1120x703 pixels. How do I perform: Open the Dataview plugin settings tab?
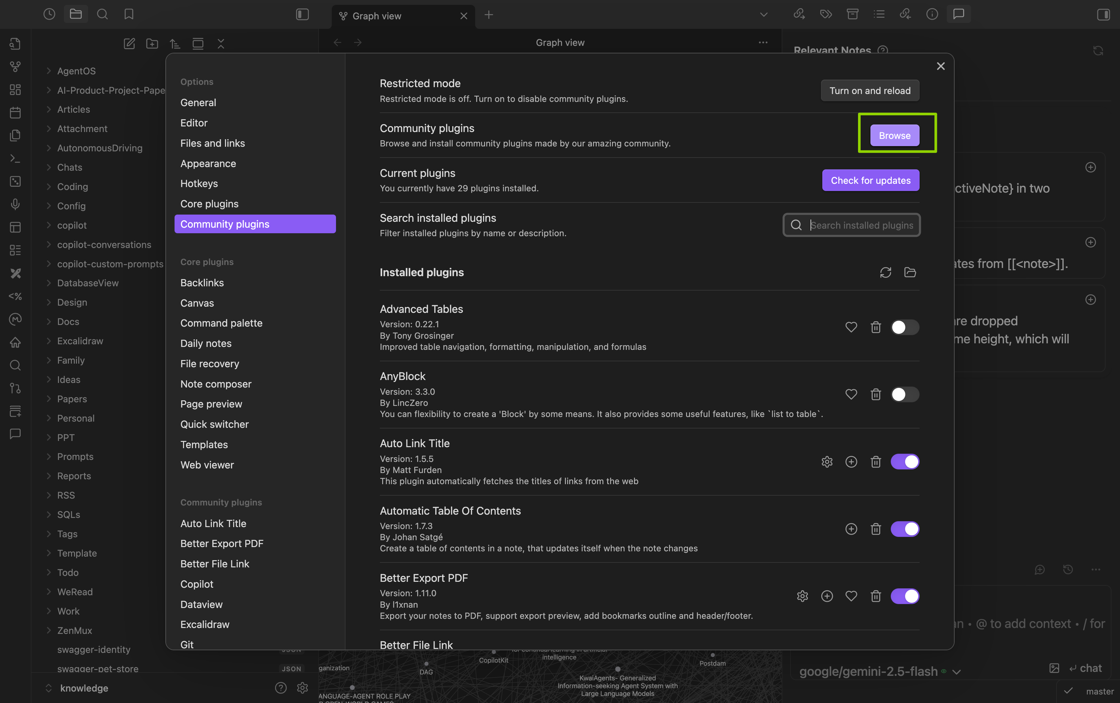255,604
